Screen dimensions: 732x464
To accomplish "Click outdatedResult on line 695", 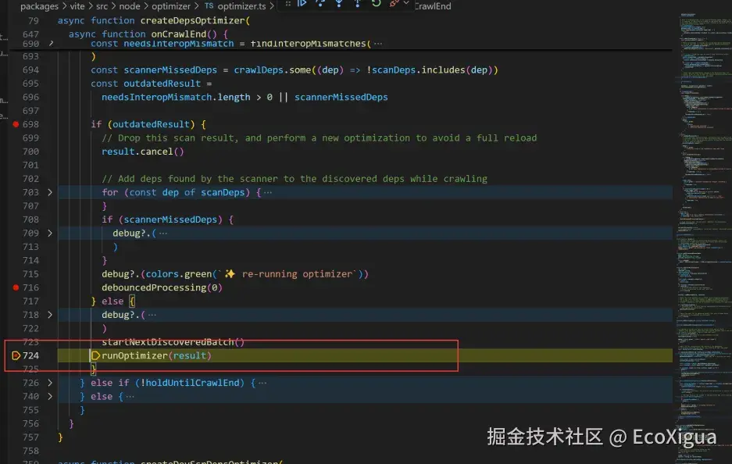I will coord(162,84).
